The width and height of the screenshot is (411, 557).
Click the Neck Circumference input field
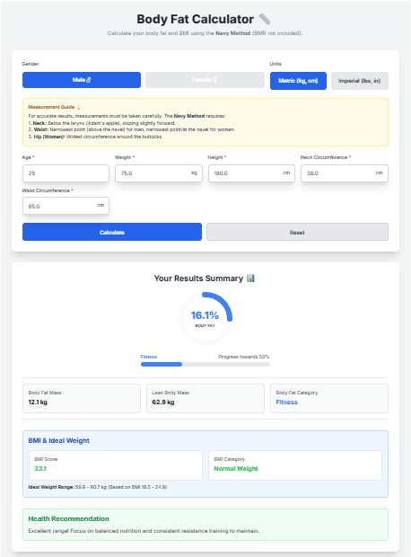coord(345,173)
